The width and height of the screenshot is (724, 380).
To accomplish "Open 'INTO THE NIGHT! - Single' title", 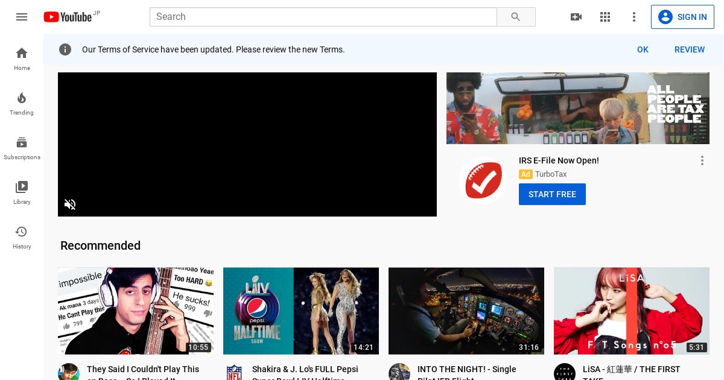I will tap(467, 373).
